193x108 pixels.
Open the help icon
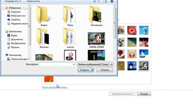pyautogui.click(x=112, y=1)
